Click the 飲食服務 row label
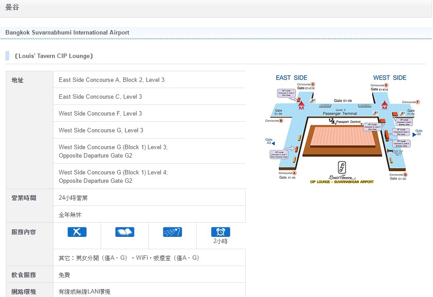433x297 pixels. click(24, 275)
